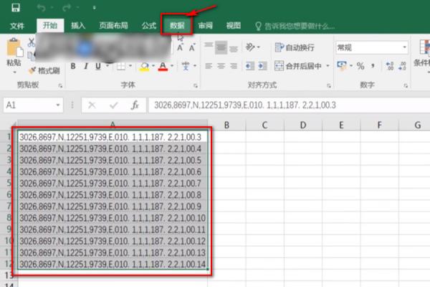Redo the last action
Viewport: 430px width, 287px height.
(67, 8)
